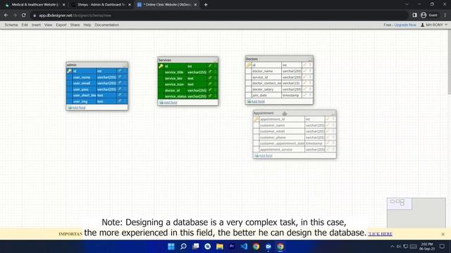Open the Windows Start menu

click(171, 247)
